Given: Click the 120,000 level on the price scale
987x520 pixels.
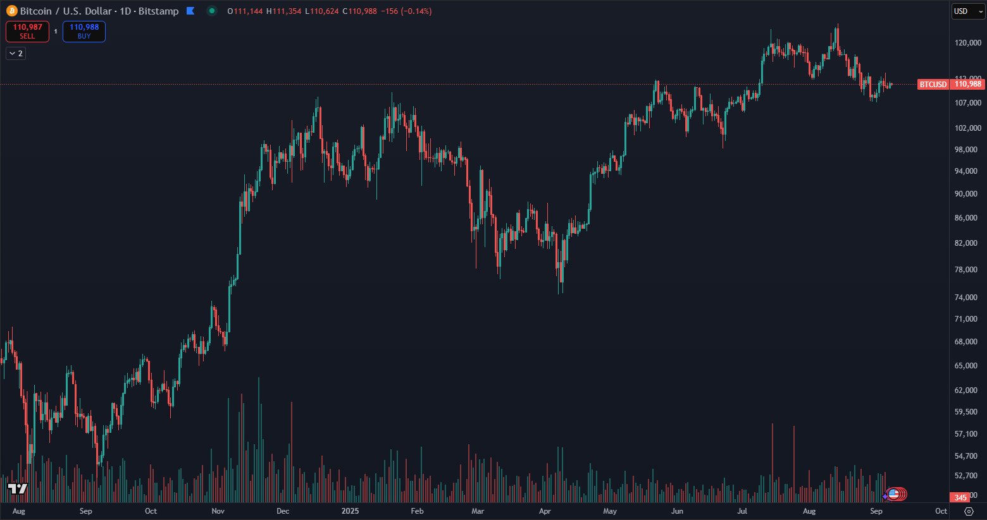Looking at the screenshot, I should pos(967,43).
